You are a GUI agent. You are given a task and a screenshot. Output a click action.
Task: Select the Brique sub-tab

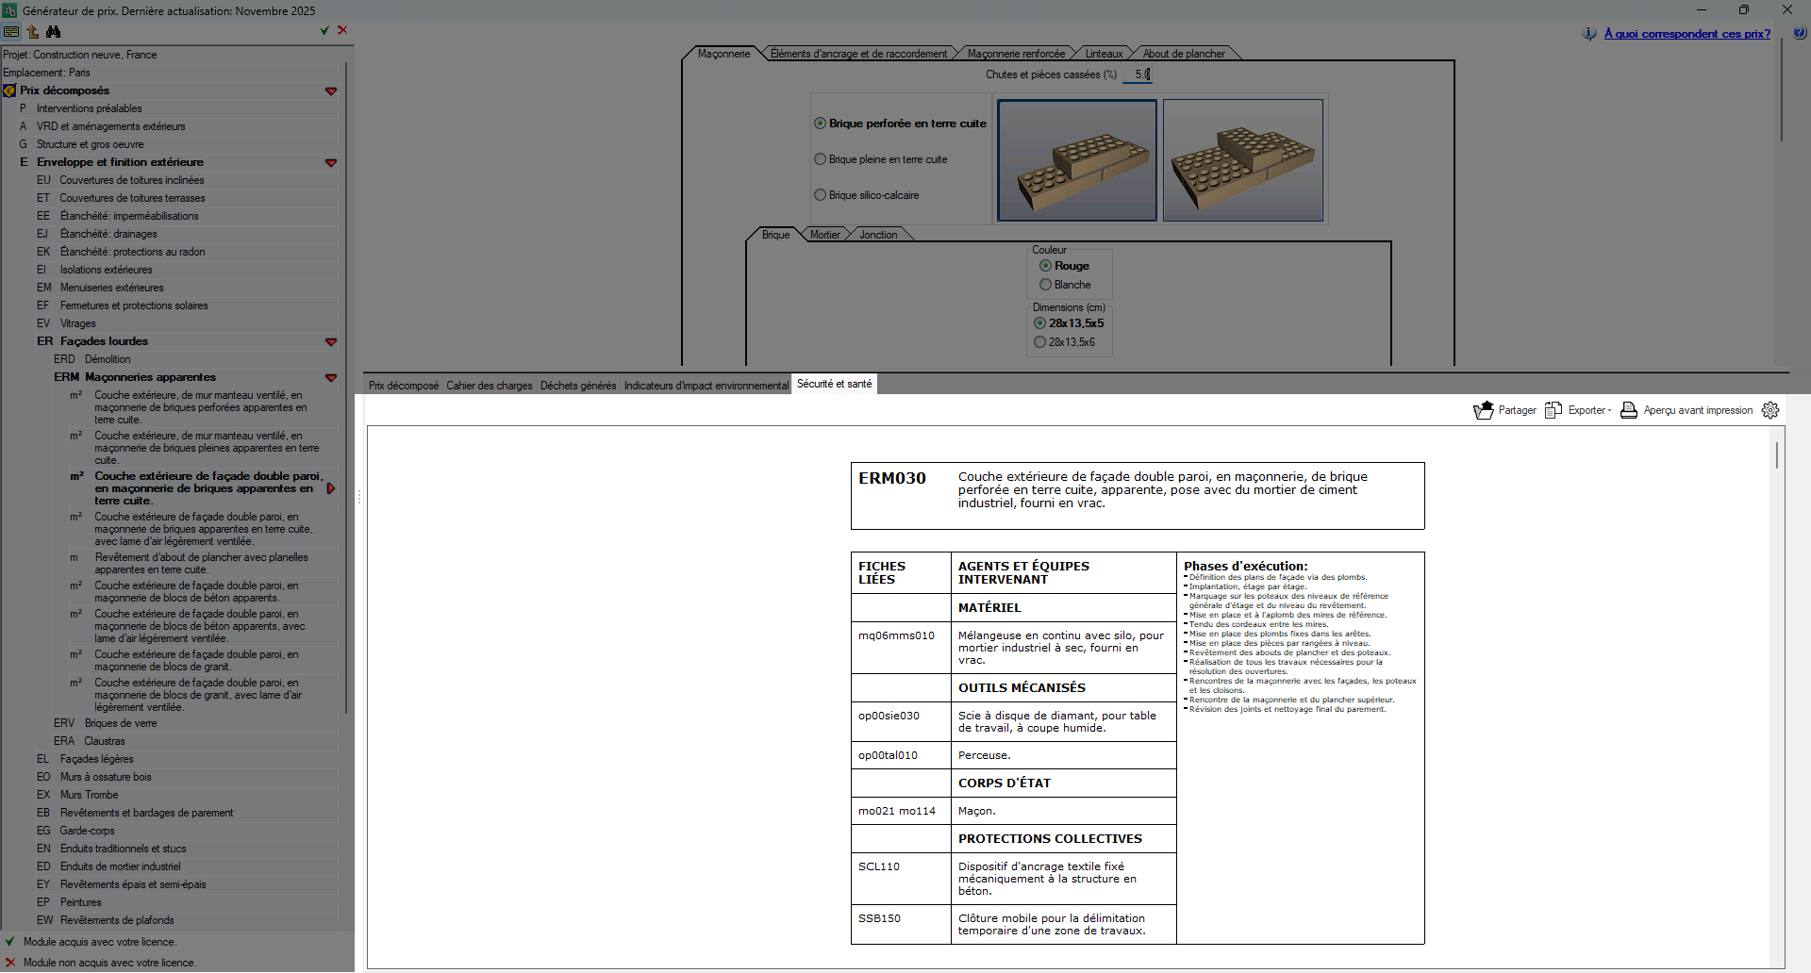pos(775,235)
